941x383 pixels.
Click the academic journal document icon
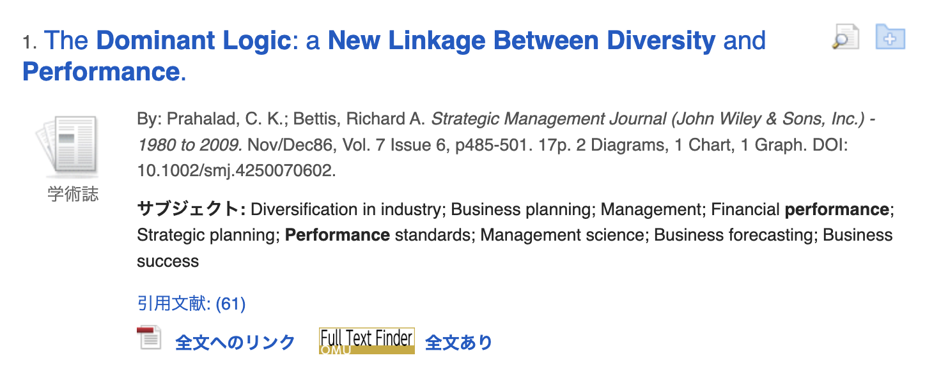[x=68, y=146]
